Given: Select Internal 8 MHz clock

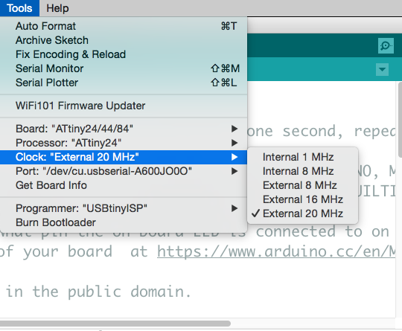Looking at the screenshot, I should pyautogui.click(x=302, y=171).
